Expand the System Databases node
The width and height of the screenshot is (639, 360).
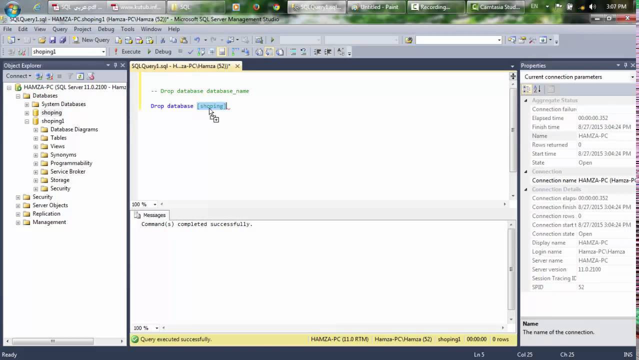(x=27, y=104)
